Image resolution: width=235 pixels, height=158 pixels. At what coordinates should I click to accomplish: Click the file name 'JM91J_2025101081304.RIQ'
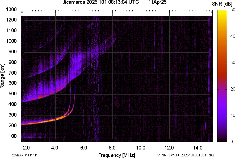[x=191, y=155]
